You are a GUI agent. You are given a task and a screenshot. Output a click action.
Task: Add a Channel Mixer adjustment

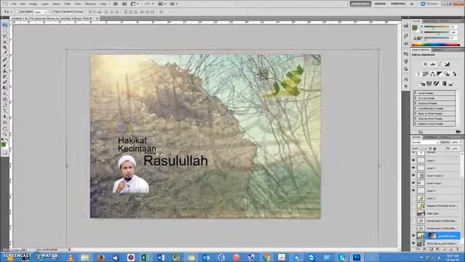coord(454,74)
